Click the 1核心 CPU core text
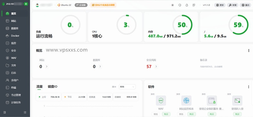253x117 pixels. click(x=97, y=36)
